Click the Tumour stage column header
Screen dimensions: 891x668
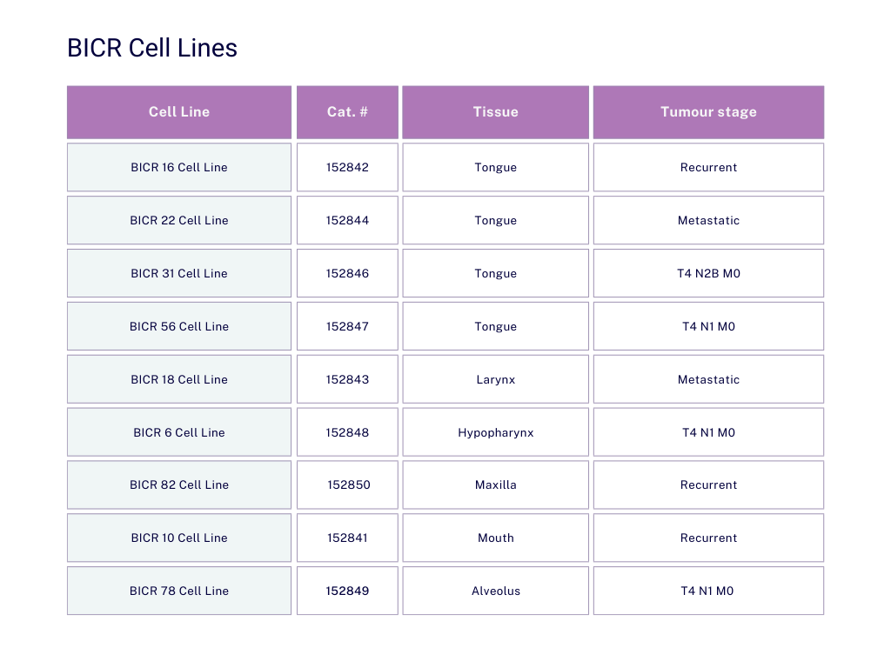pos(708,112)
